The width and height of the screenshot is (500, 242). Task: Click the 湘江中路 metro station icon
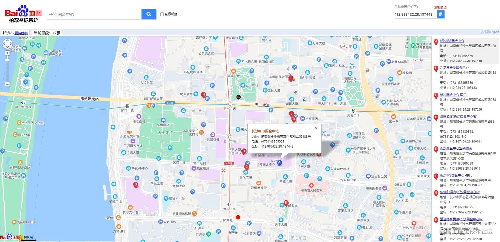click(127, 106)
